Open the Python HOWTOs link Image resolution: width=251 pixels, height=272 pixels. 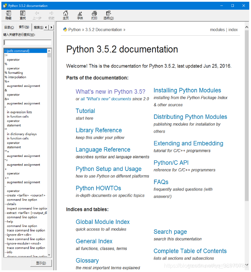point(98,188)
